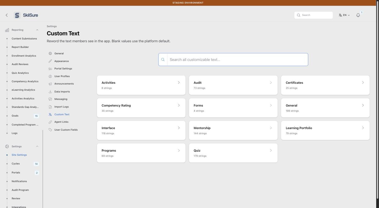Click the sidebar vertical scrollbar
The width and height of the screenshot is (379, 208).
coord(43,169)
